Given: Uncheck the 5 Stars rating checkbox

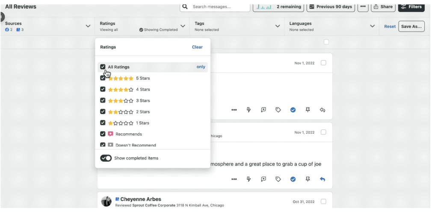Looking at the screenshot, I should 103,78.
